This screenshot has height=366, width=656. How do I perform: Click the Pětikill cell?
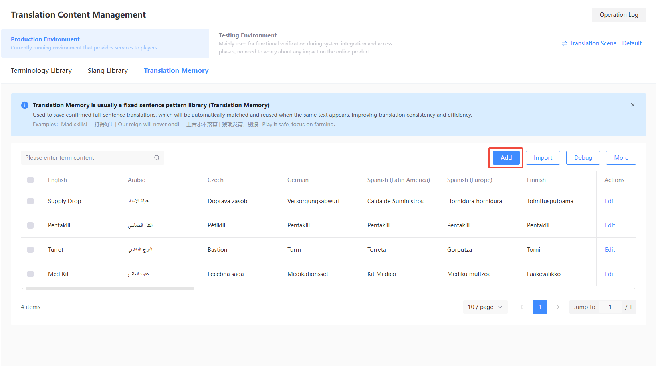216,225
